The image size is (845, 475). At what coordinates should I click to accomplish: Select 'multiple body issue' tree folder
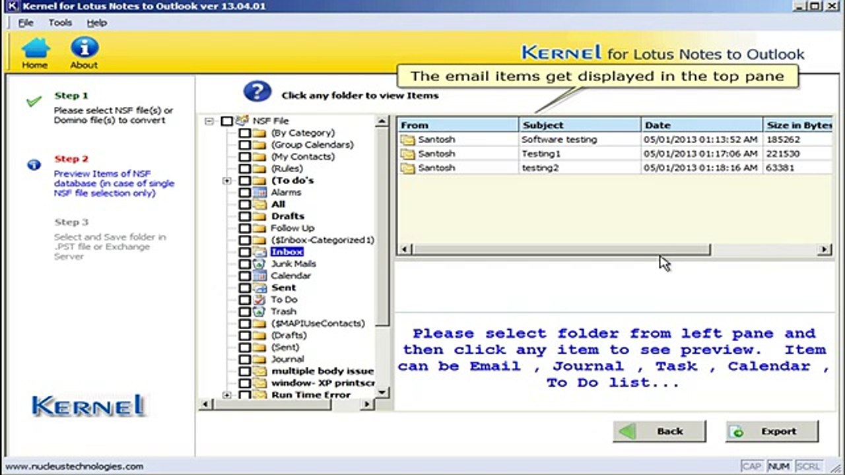click(x=323, y=371)
